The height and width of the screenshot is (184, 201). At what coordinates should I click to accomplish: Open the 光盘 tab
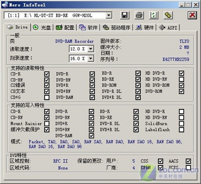(x=42, y=27)
